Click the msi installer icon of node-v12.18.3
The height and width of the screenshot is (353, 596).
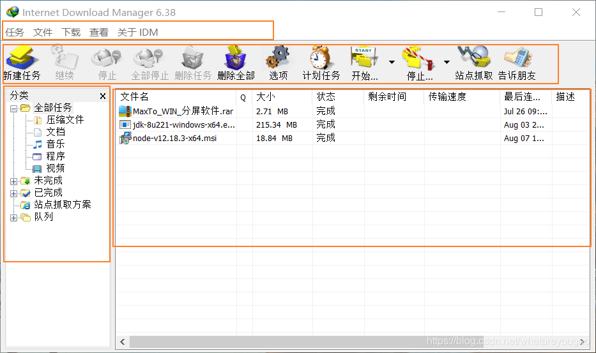point(125,138)
